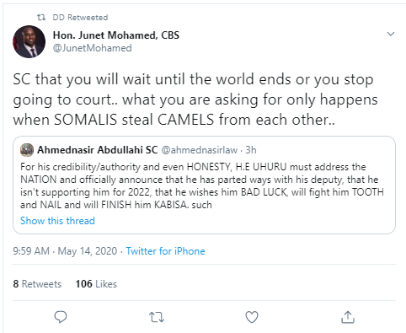This screenshot has width=406, height=333.
Task: Open Hon. Junet Mohamed, CBS profile name
Action: coord(116,35)
